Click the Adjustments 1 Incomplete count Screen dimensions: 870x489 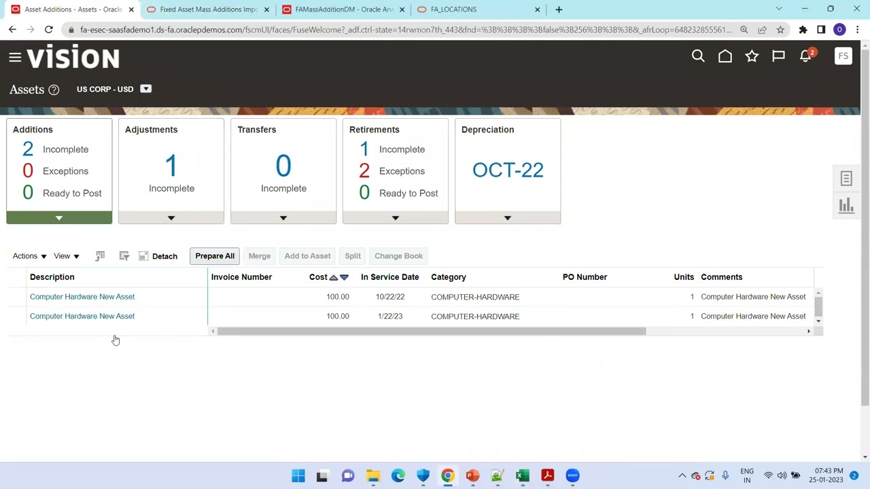[171, 166]
